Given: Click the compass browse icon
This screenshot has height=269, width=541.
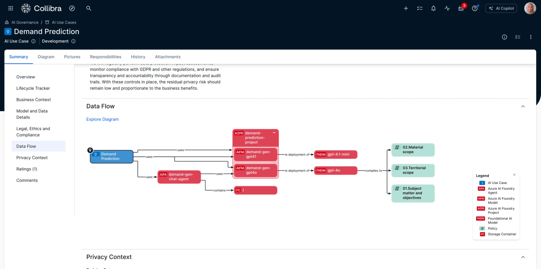Looking at the screenshot, I should tap(72, 8).
